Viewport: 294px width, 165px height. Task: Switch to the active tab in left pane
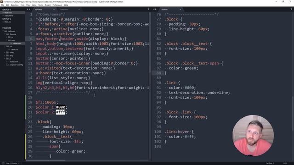coord(44,9)
